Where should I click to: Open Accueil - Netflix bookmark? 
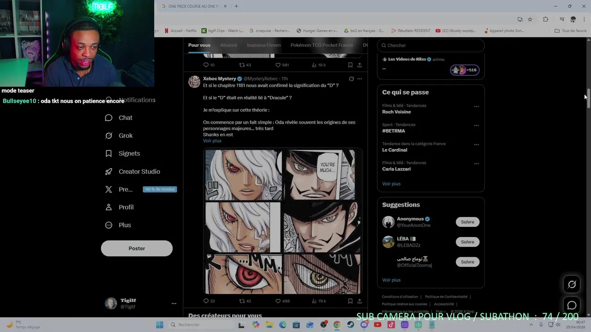(x=181, y=31)
